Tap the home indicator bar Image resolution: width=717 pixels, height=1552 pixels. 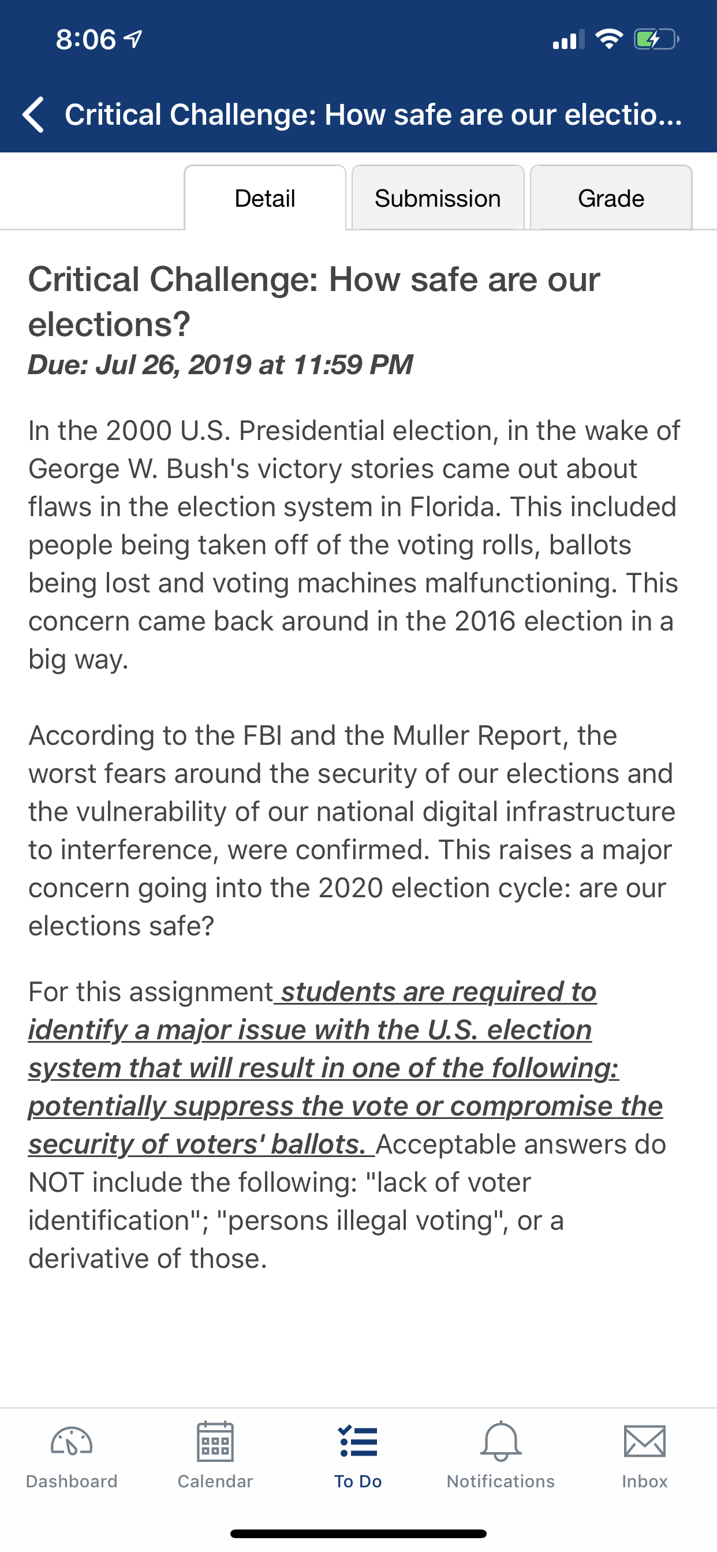[358, 1534]
